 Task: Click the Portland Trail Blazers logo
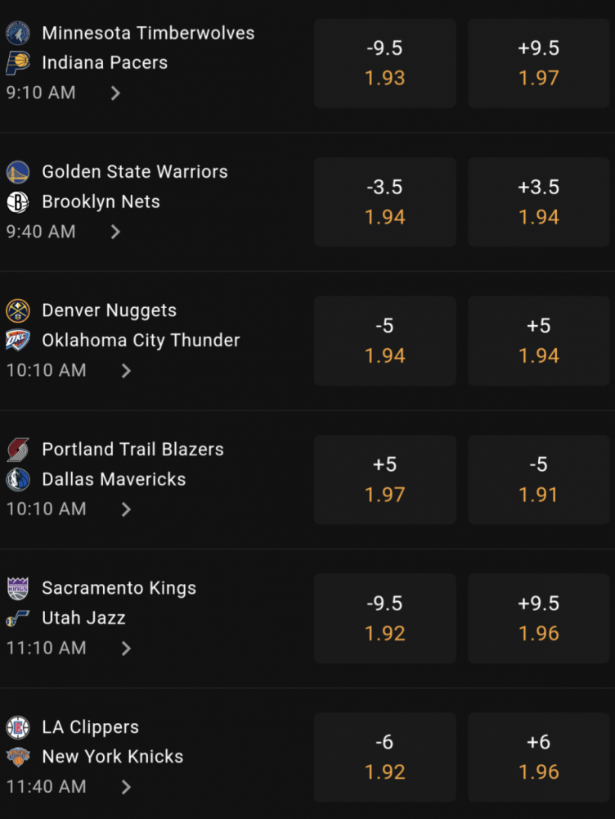coord(18,449)
